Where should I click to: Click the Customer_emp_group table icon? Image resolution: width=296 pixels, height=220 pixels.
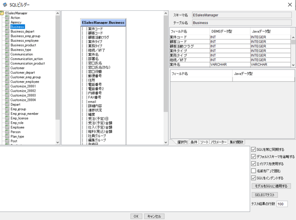click(x=8, y=77)
